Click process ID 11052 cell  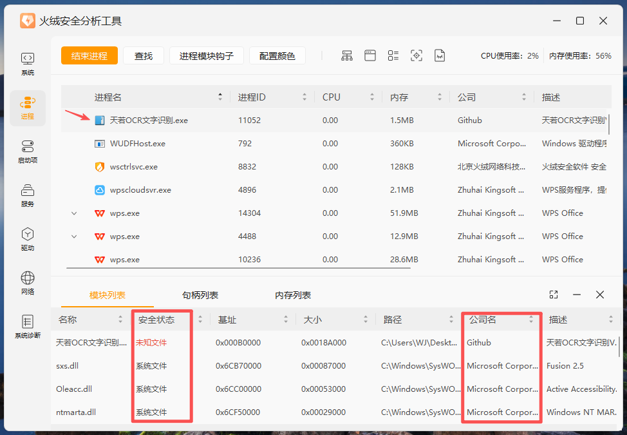[249, 120]
